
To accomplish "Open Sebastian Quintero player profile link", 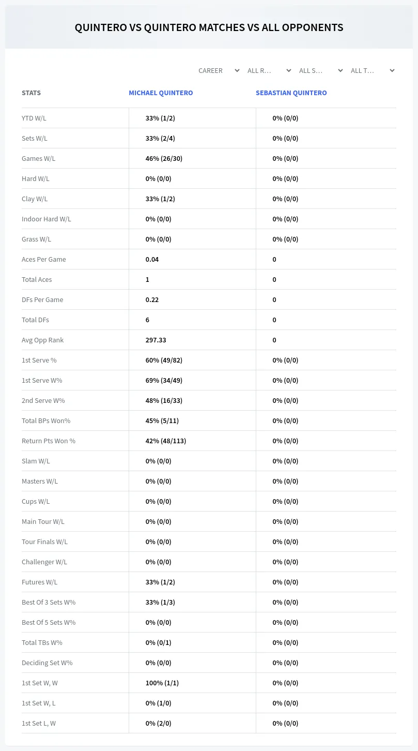I will [291, 93].
